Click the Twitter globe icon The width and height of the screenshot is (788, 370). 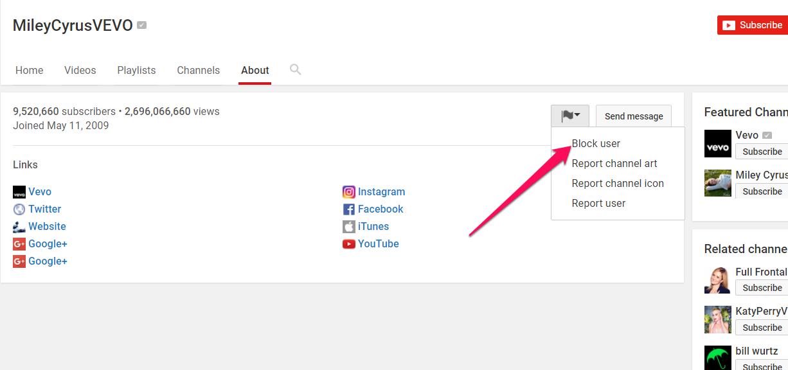[19, 209]
